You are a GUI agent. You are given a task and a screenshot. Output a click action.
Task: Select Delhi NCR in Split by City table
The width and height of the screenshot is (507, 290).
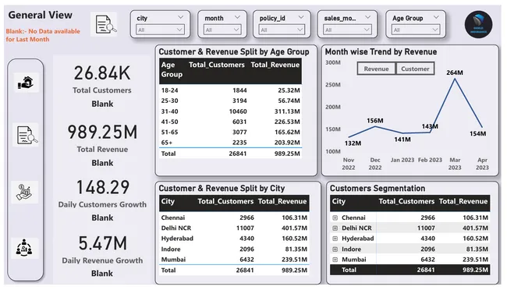tap(234, 228)
